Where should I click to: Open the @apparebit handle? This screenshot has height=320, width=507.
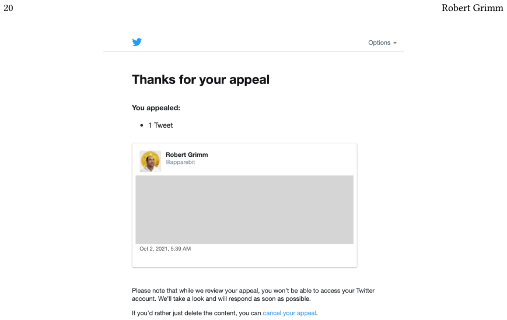(180, 162)
